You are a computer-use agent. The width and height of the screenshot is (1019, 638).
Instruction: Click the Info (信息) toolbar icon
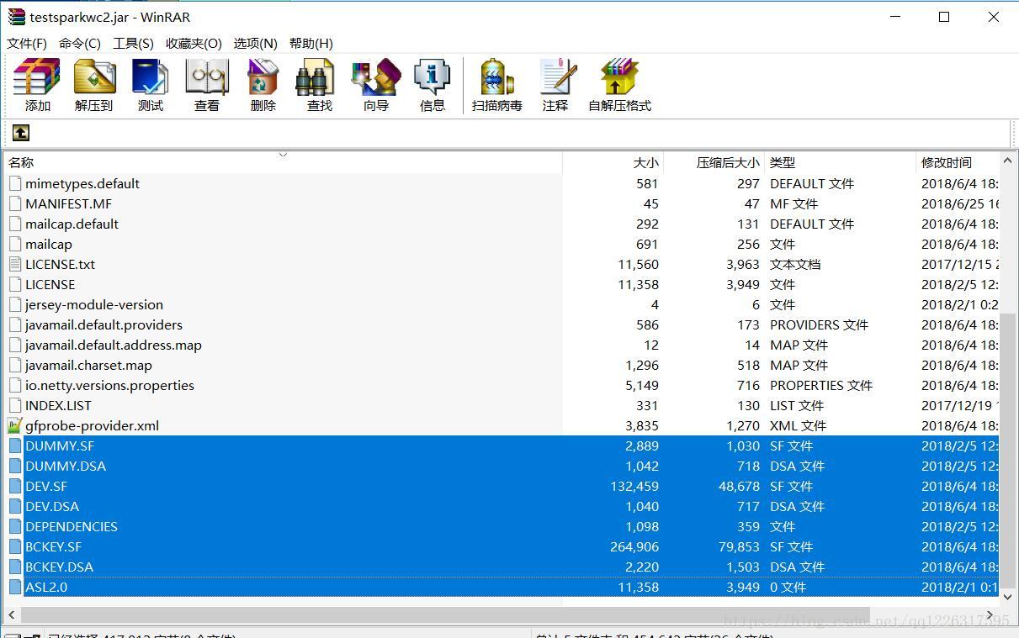(x=433, y=85)
